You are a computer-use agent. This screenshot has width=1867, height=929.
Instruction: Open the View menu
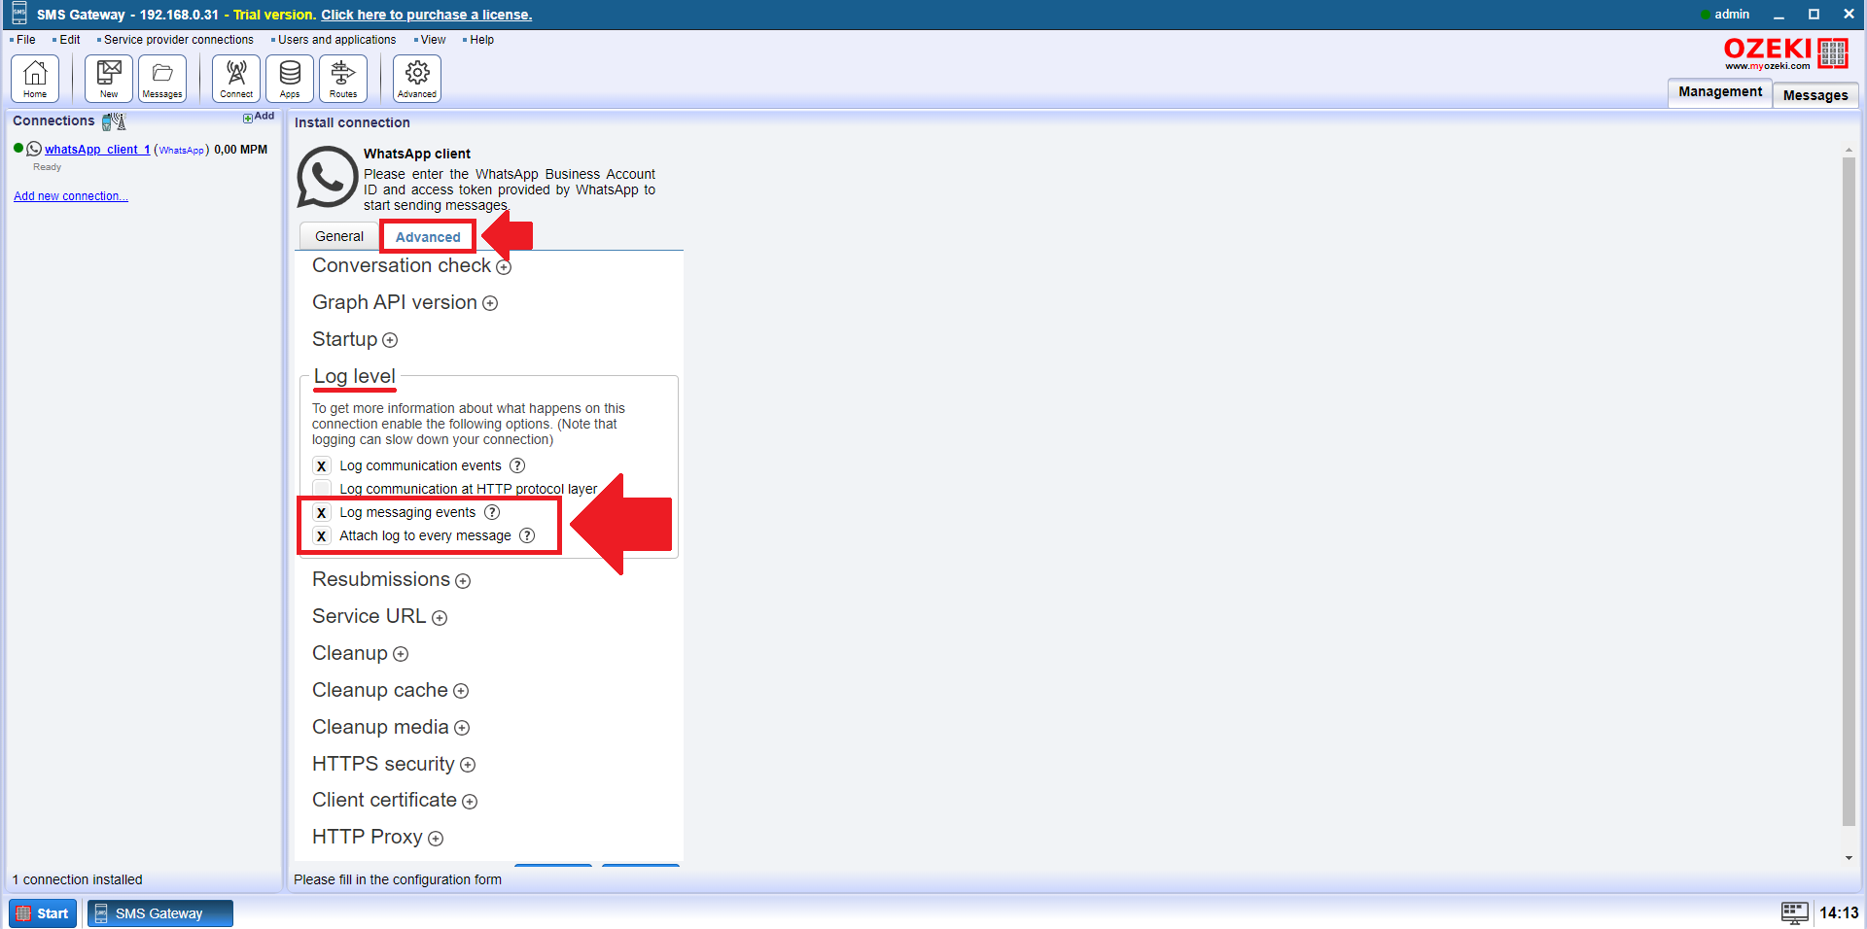pos(433,40)
